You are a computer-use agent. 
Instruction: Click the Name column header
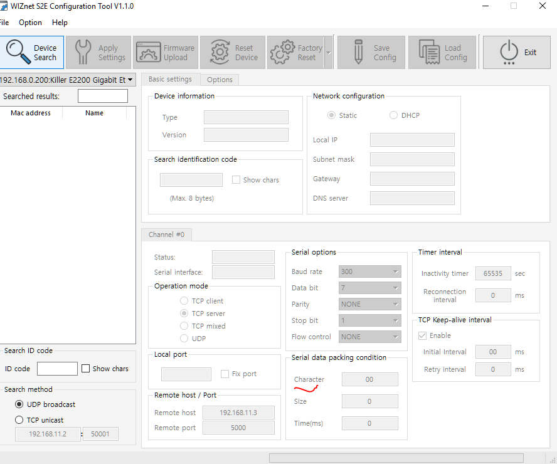94,113
